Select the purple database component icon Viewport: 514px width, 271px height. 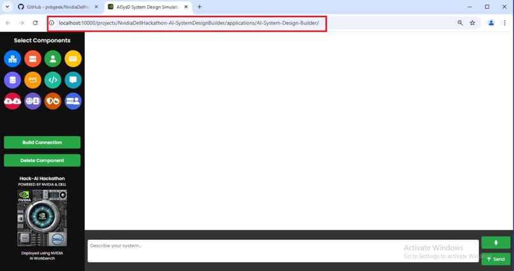[x=13, y=80]
